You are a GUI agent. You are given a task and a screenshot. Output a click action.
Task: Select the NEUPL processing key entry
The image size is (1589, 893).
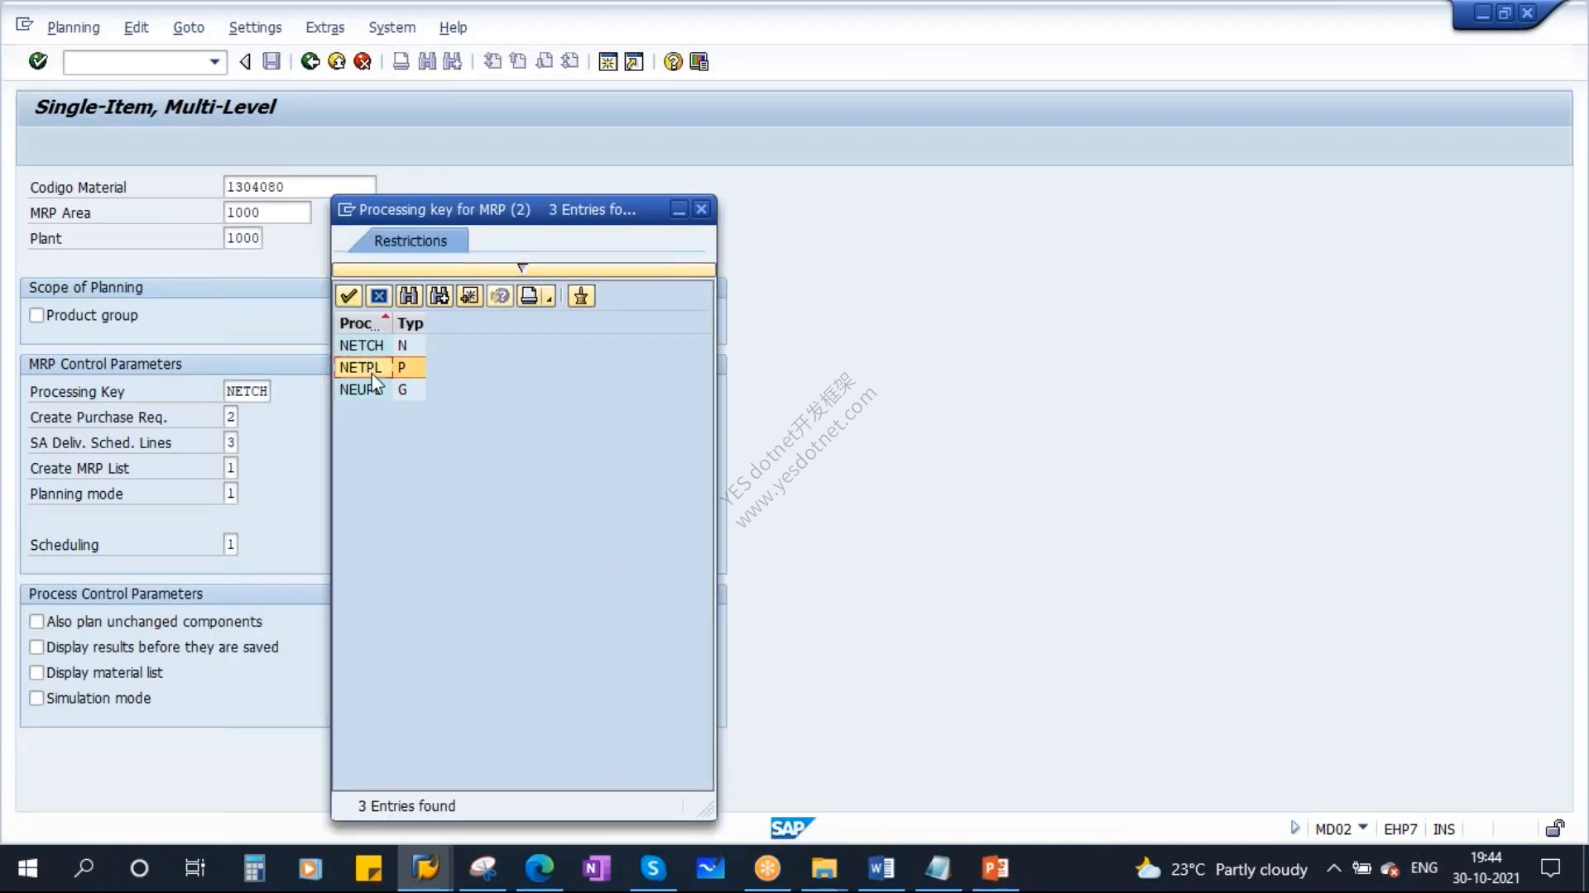click(x=362, y=389)
